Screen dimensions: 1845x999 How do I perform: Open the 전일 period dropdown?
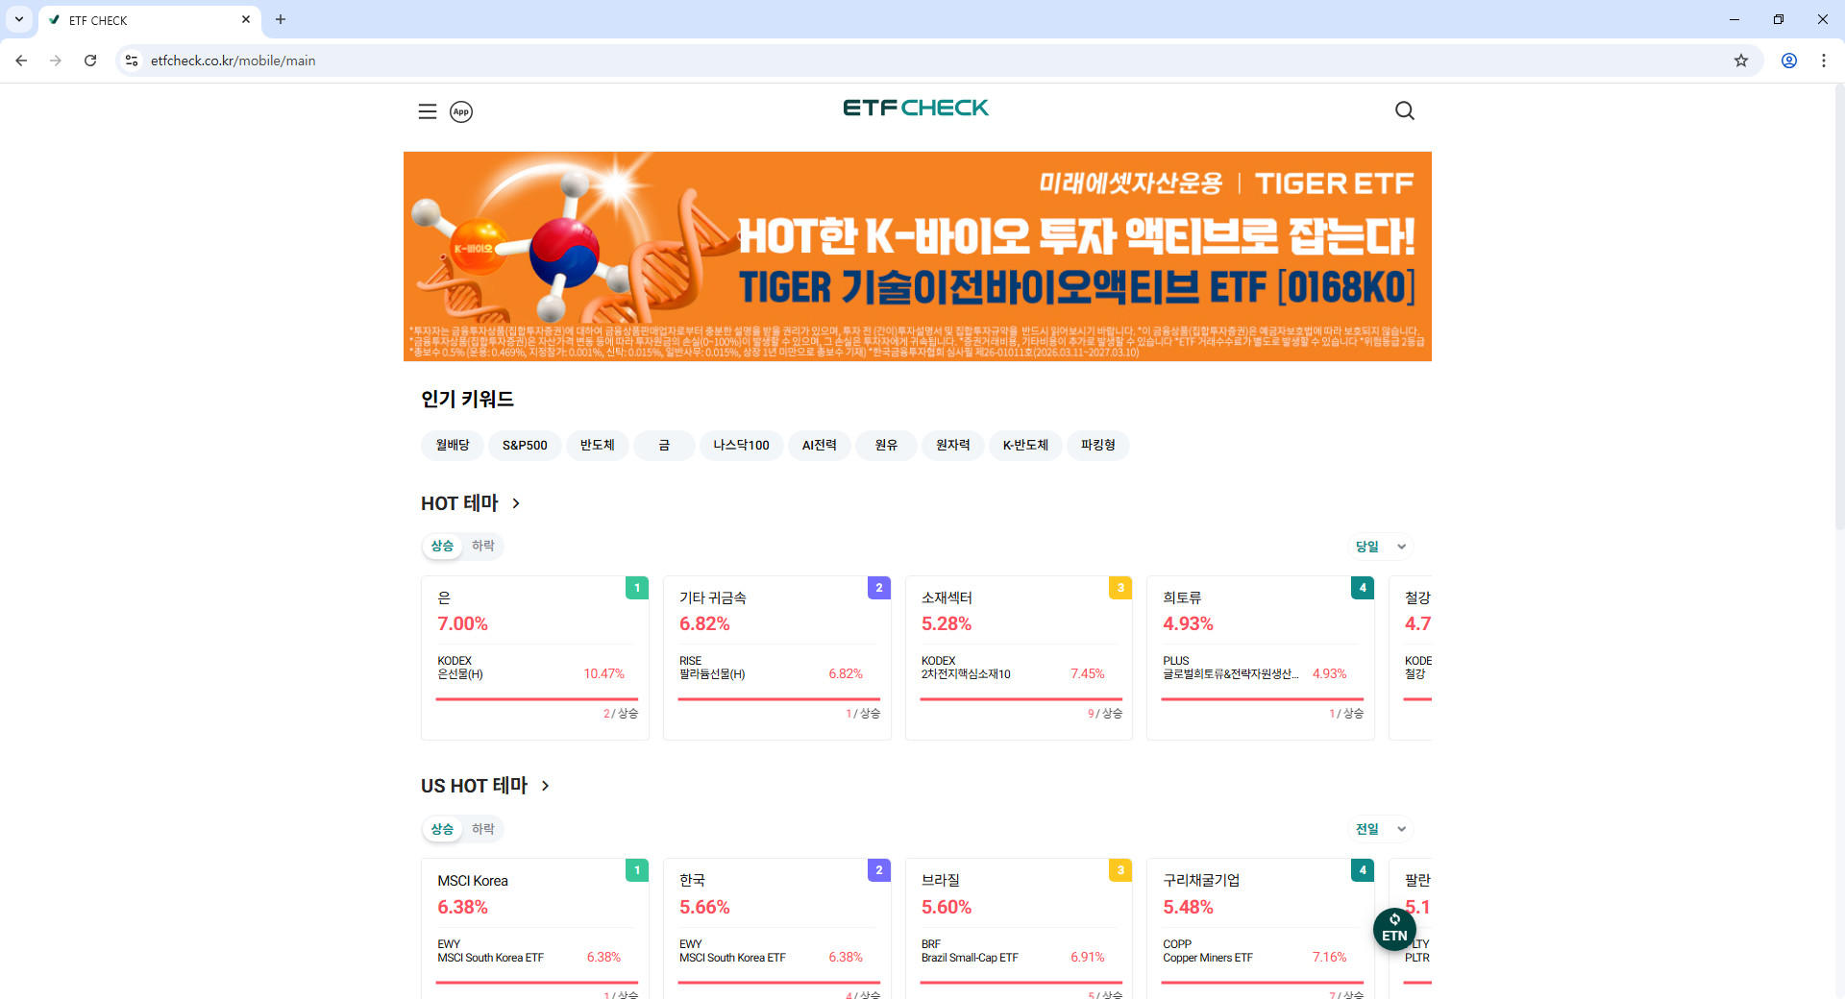pyautogui.click(x=1381, y=829)
